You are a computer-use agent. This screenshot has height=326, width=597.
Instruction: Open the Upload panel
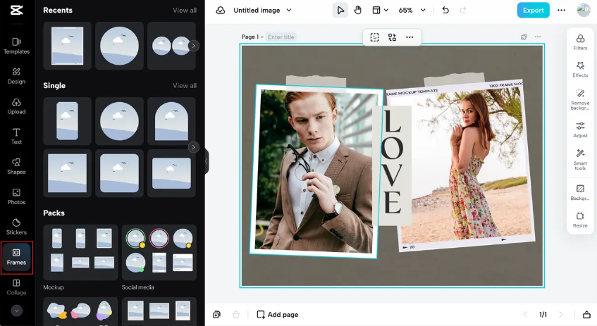point(16,106)
